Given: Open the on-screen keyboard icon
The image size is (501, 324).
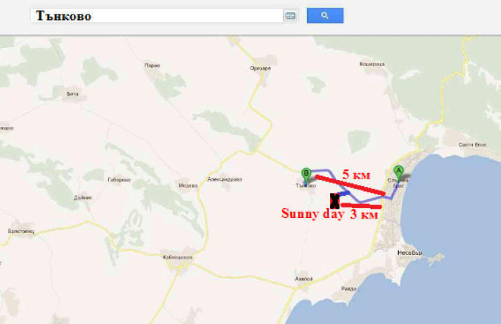Looking at the screenshot, I should (291, 16).
